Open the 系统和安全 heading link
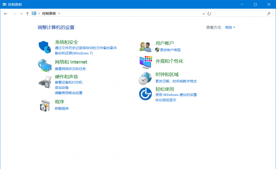 pos(66,42)
